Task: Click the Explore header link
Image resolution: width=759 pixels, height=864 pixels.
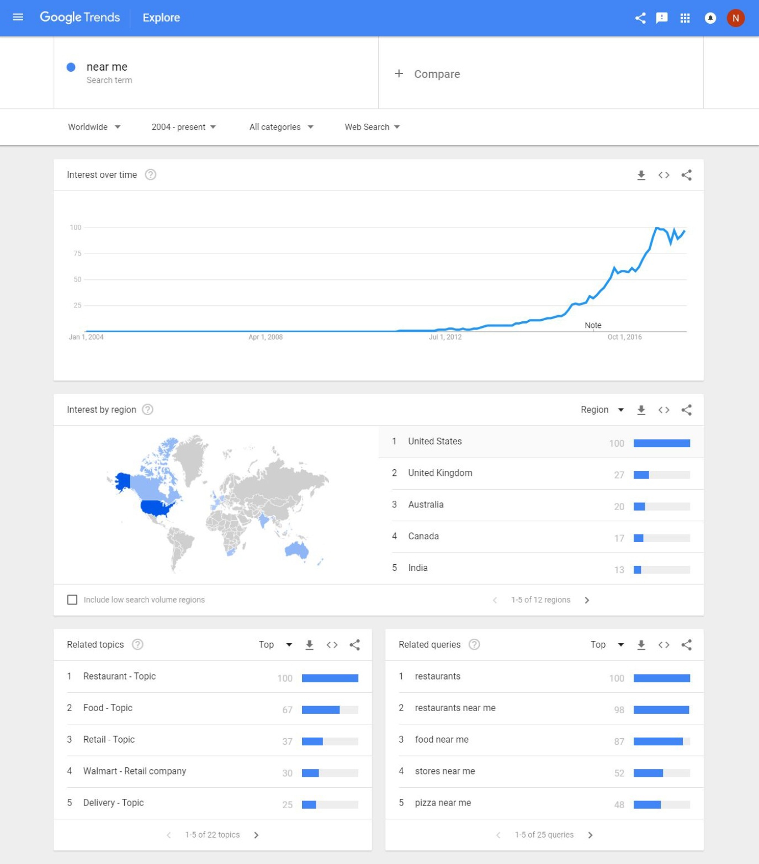Action: coord(161,18)
